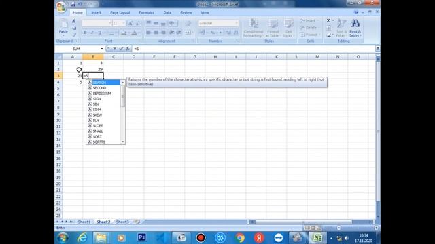
Task: Open the Format as Table gallery
Action: pos(273,28)
